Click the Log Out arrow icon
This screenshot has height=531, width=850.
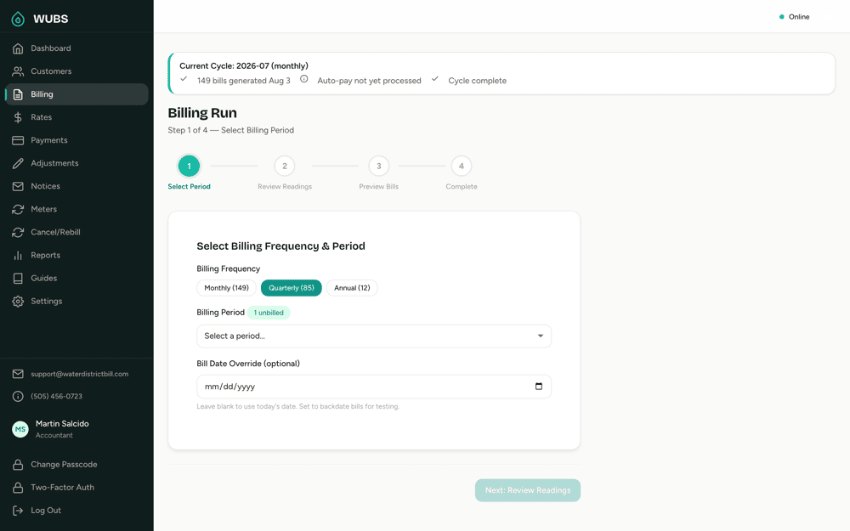(x=18, y=511)
